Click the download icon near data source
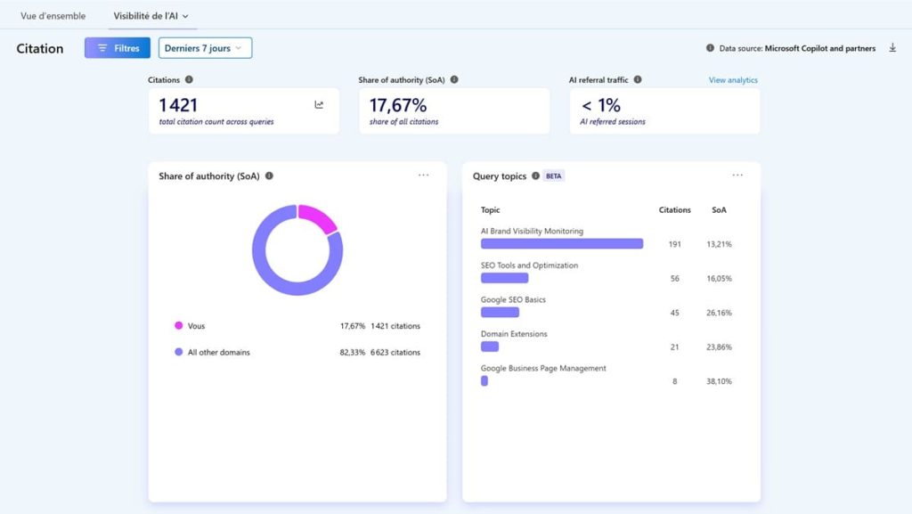 [892, 48]
